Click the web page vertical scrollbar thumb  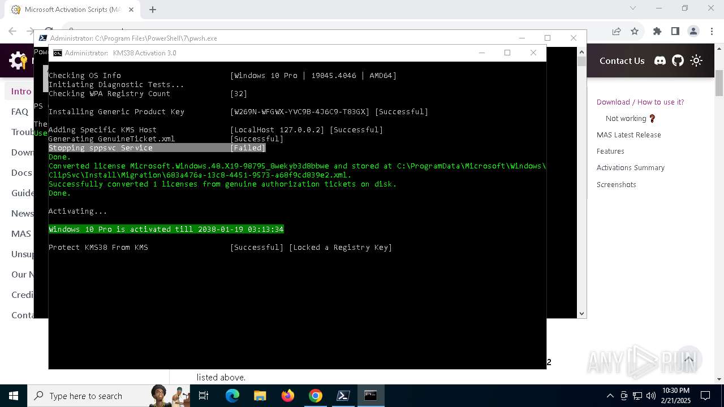point(719,83)
